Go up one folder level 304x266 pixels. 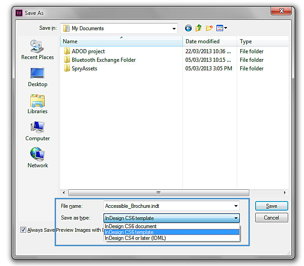(199, 28)
